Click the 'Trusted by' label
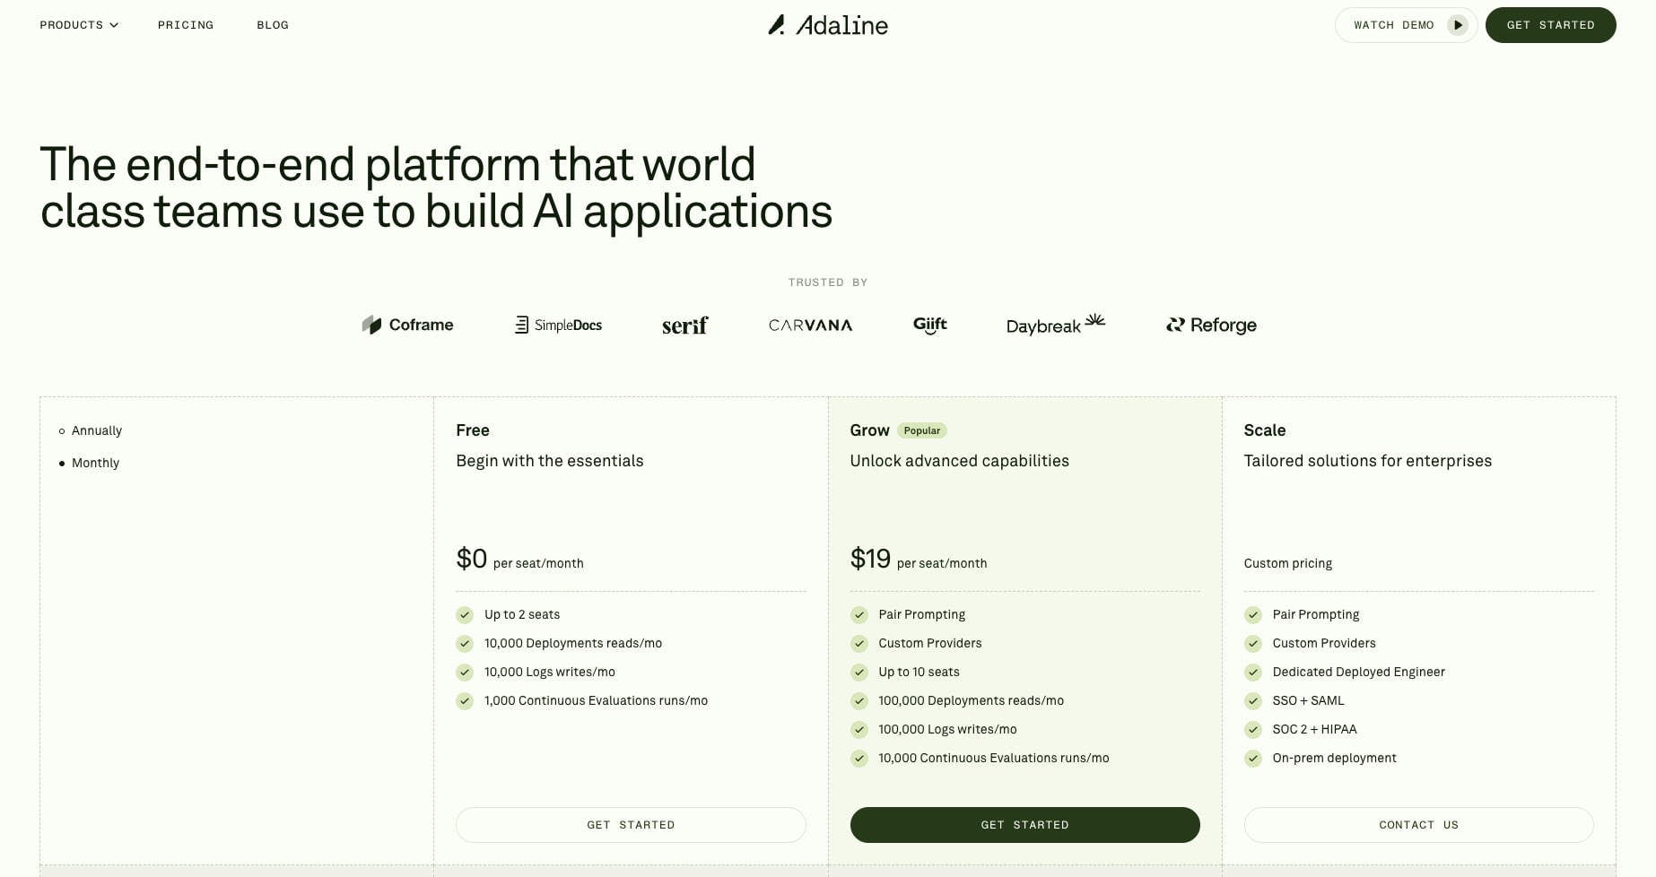This screenshot has height=877, width=1656. [x=828, y=282]
